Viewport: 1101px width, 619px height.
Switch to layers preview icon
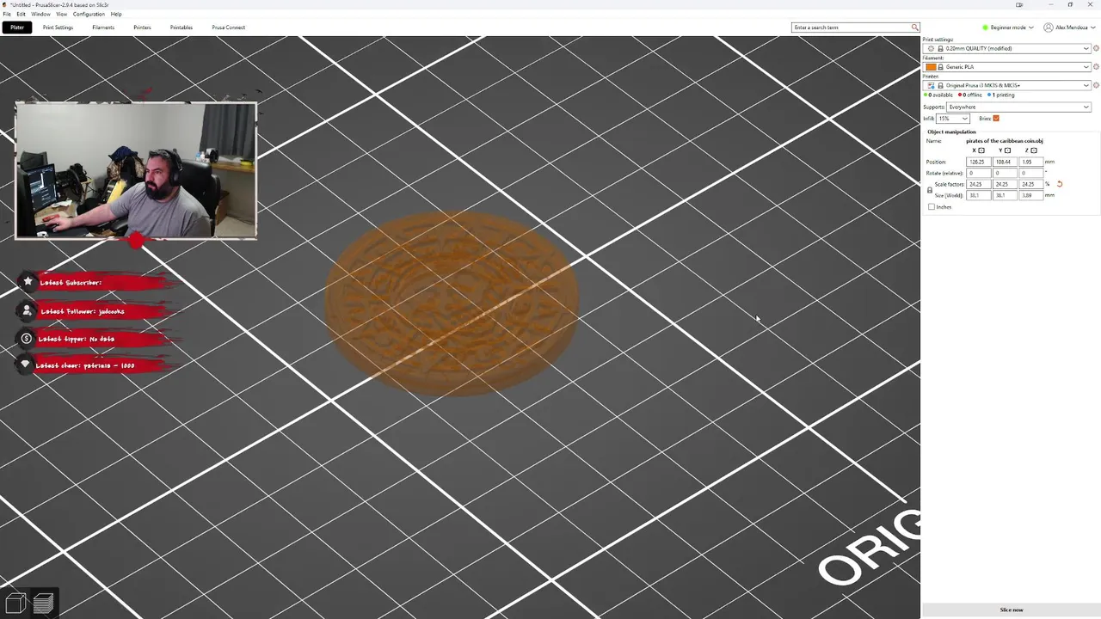click(43, 603)
